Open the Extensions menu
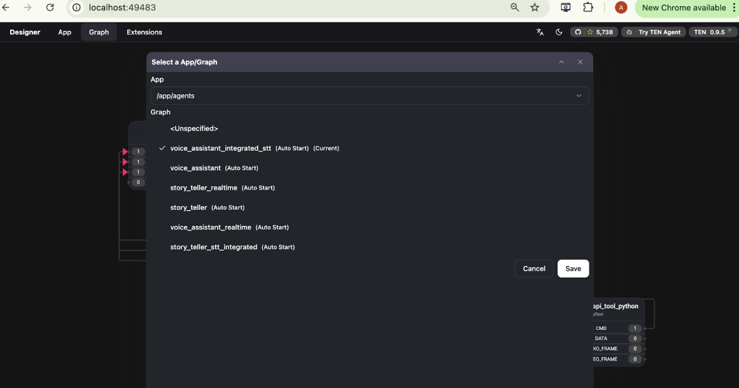 [x=144, y=32]
